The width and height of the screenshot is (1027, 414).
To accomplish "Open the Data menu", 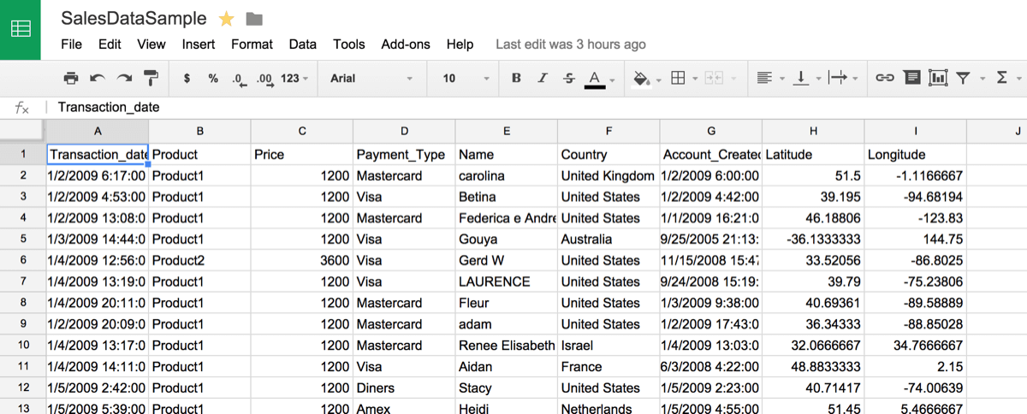I will (303, 44).
